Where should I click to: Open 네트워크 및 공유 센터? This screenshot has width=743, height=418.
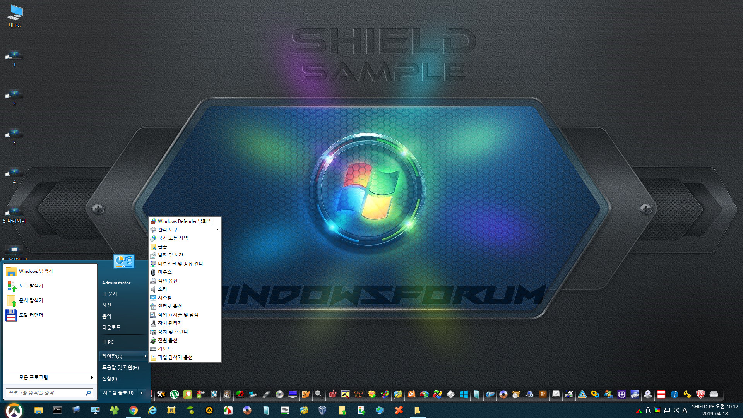185,264
